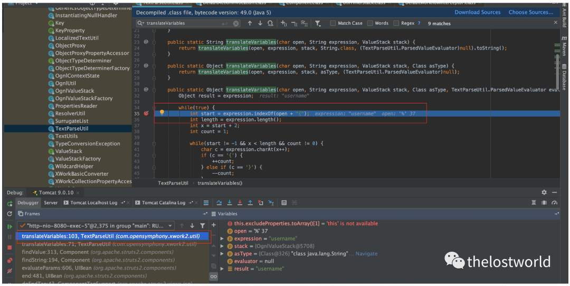The image size is (570, 286).
Task: Open debug panel settings gear
Action: (544, 193)
